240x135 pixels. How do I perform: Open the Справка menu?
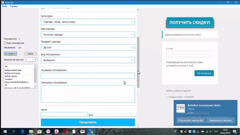point(13,6)
